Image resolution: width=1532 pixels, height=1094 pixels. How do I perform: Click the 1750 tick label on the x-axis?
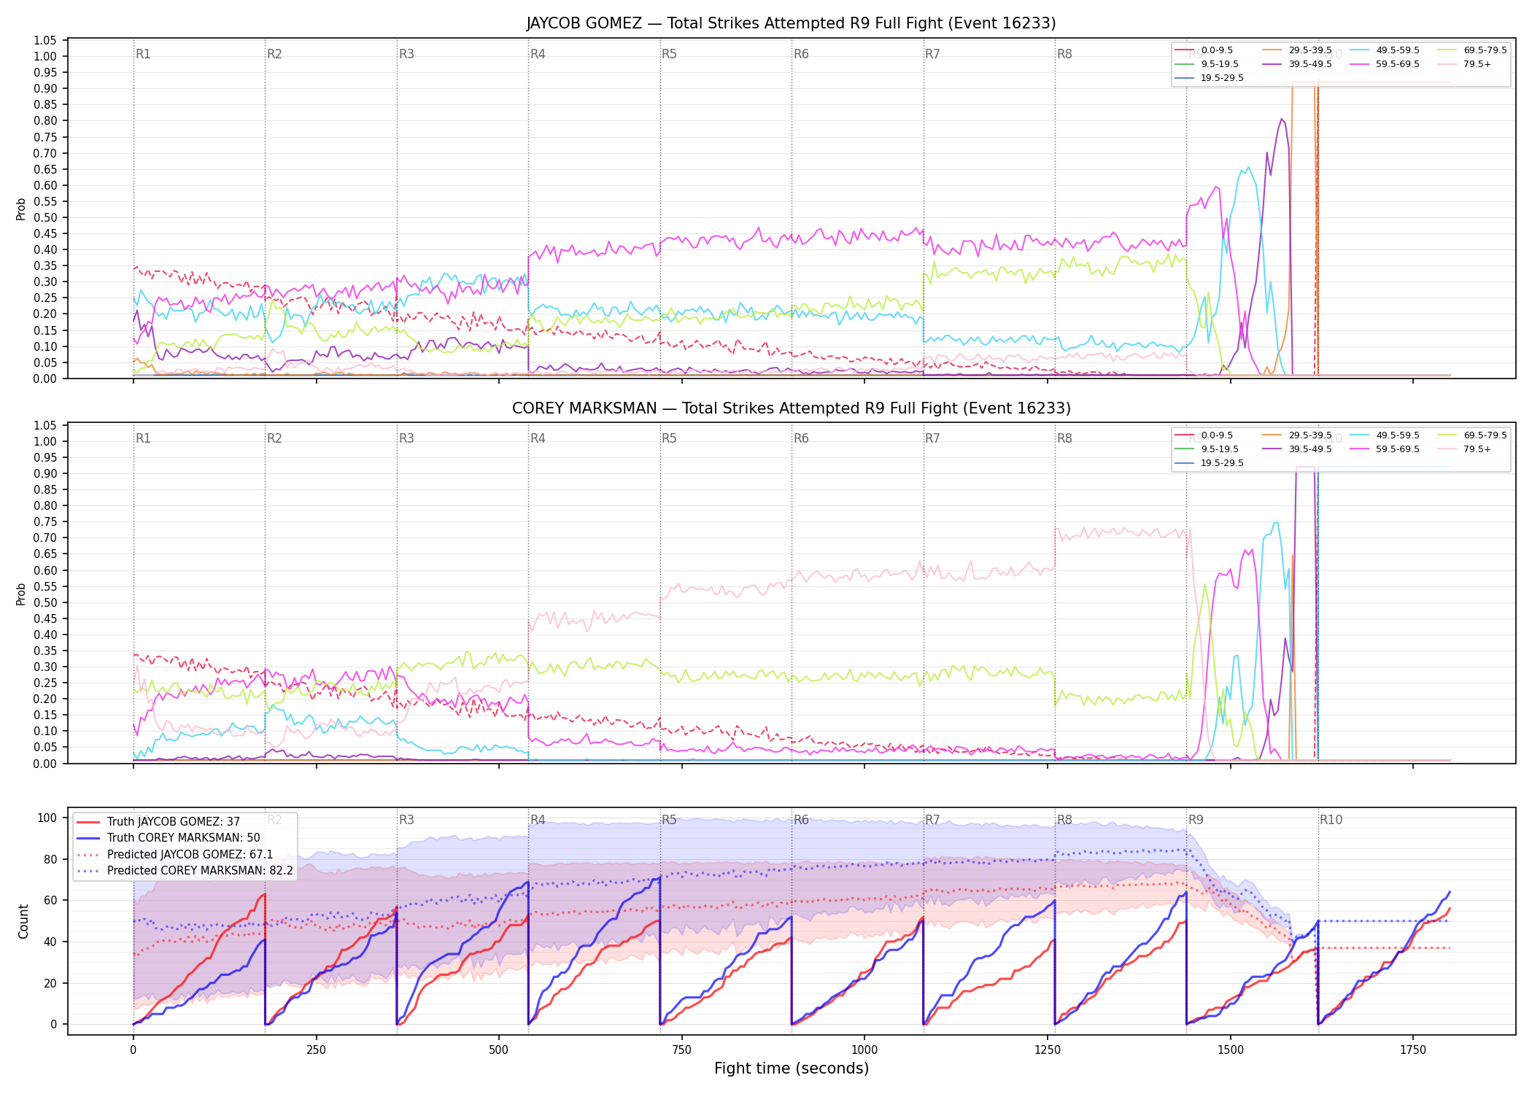point(1413,1050)
